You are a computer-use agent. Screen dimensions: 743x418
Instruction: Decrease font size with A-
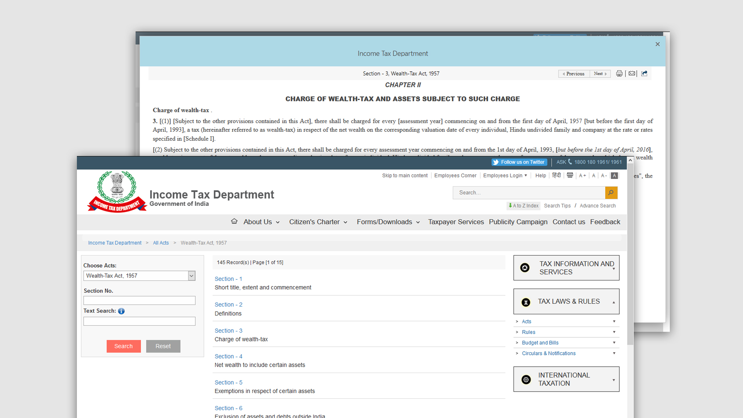tap(604, 175)
